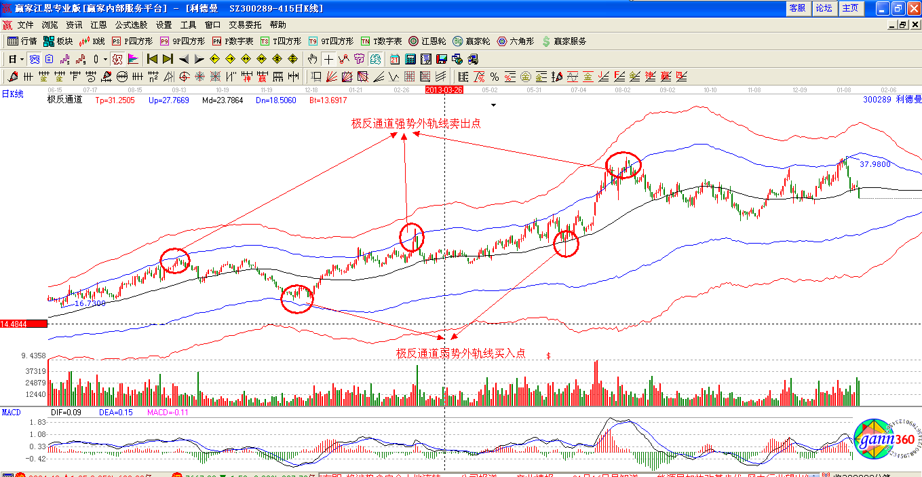Viewport: 922px width, 477px height.
Task: Toggle the crosshair cursor tool
Action: click(328, 59)
